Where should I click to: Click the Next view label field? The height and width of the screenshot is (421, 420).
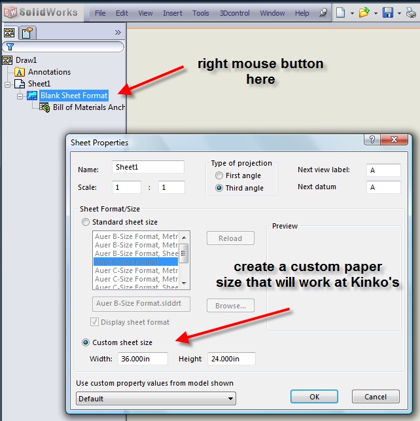click(x=383, y=170)
